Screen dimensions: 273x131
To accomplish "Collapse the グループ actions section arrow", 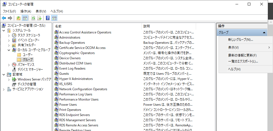I will [x=264, y=32].
